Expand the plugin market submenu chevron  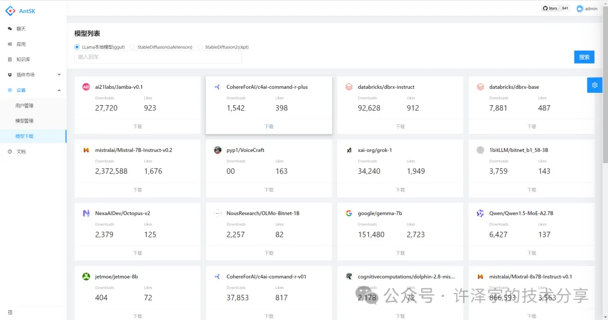point(59,75)
